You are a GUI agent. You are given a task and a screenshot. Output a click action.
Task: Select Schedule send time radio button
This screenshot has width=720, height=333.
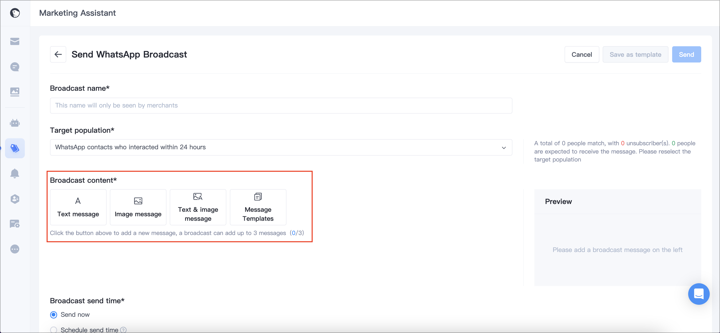(x=54, y=330)
